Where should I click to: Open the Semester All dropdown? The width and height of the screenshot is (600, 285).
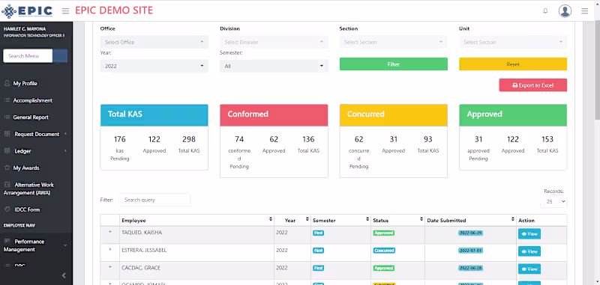point(274,66)
